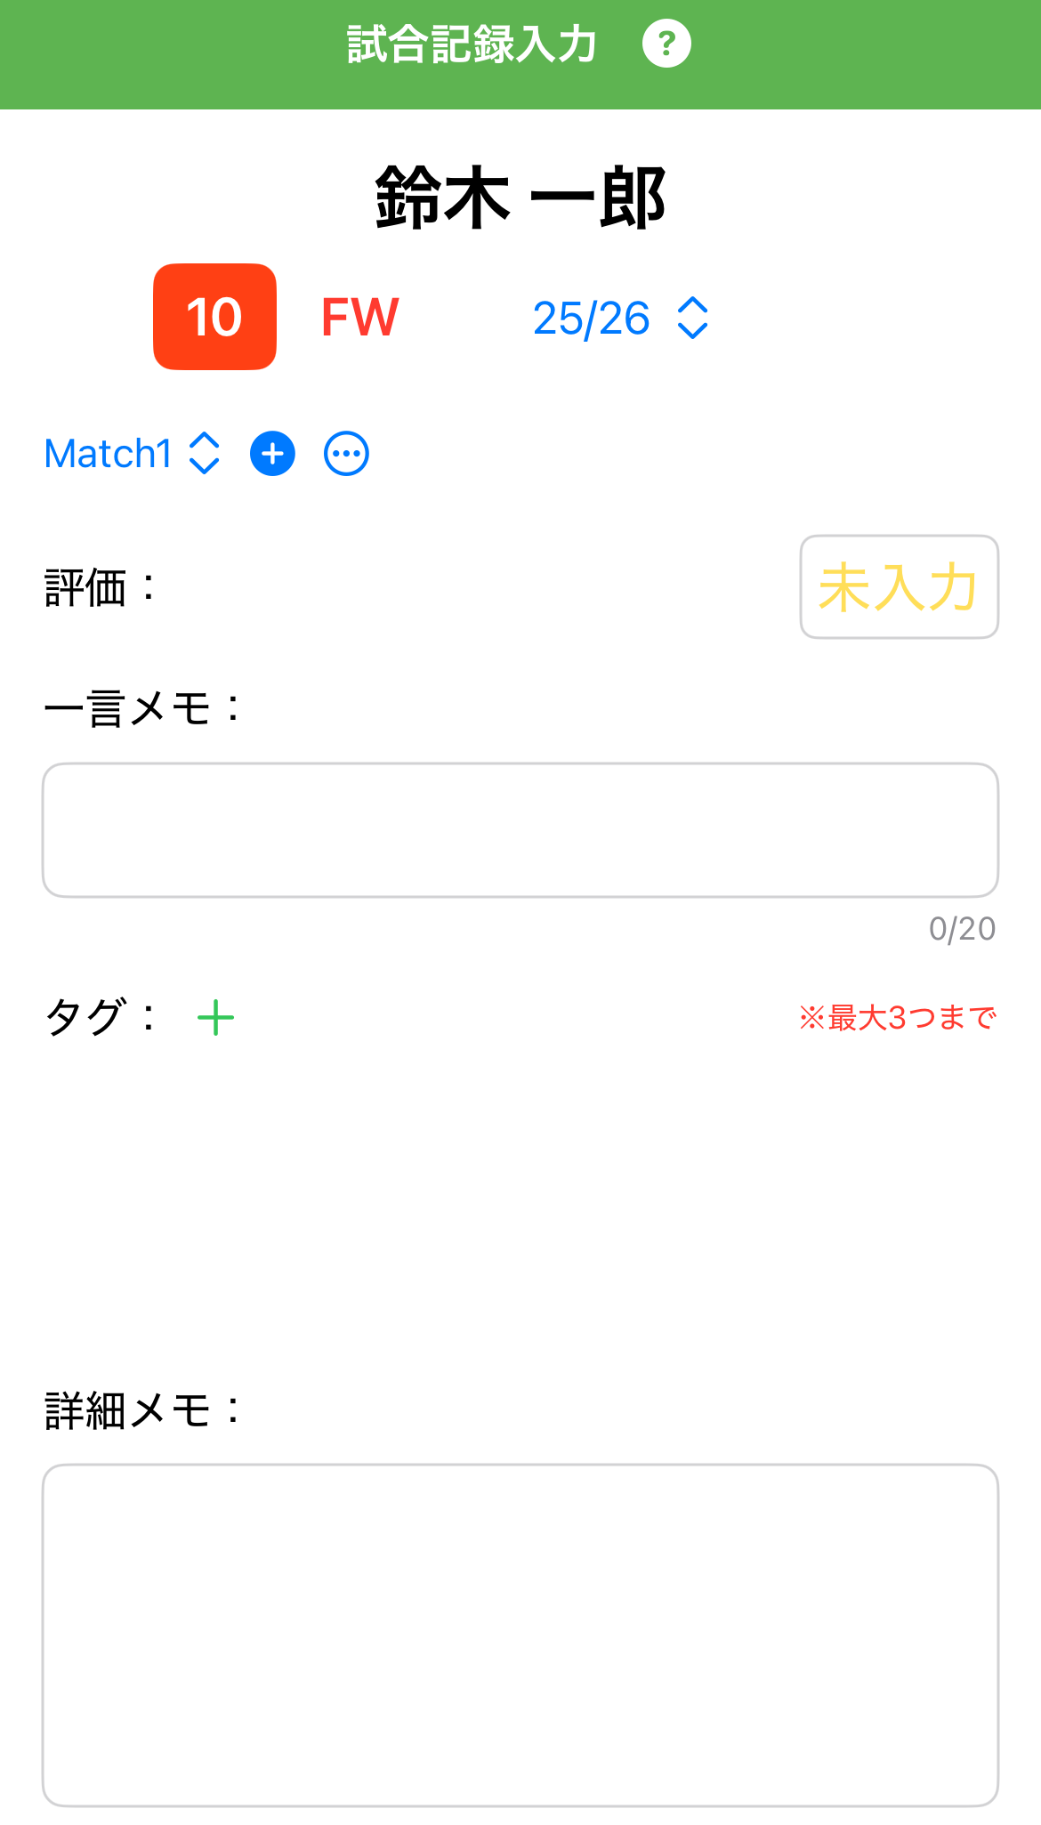Tap the 0/20 character counter
The image size is (1041, 1825).
pos(962,929)
